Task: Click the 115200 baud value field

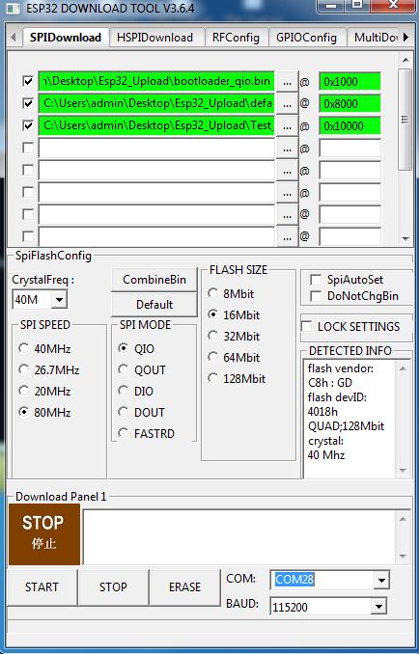Action: [321, 607]
